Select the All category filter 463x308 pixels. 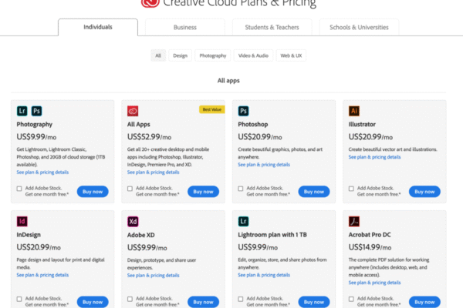158,55
